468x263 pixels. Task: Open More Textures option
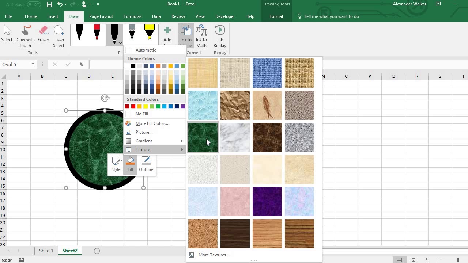[x=214, y=255]
